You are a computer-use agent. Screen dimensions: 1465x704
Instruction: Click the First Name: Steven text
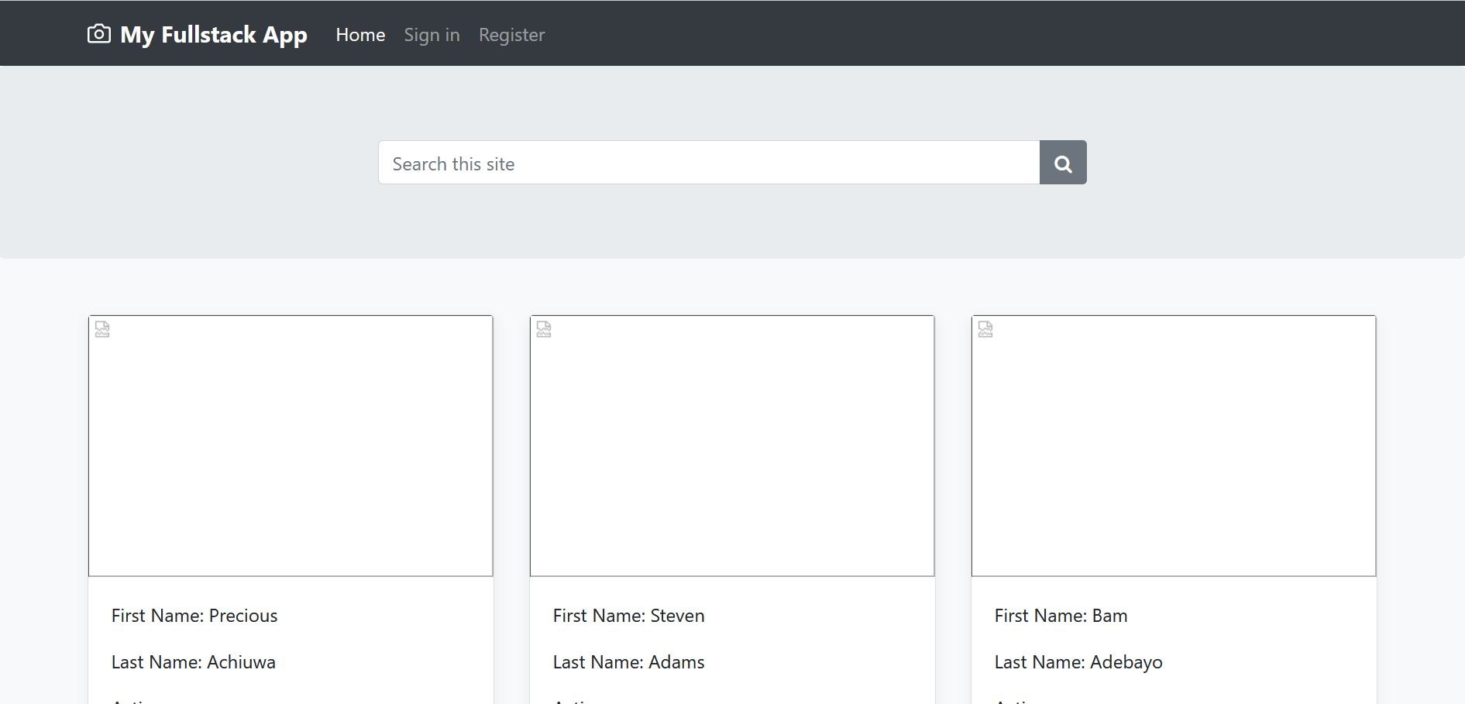(628, 616)
